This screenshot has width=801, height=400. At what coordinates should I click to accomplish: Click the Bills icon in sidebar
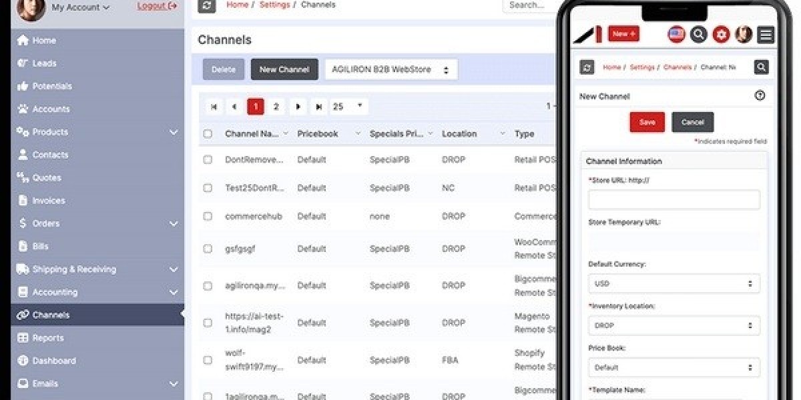click(x=23, y=246)
